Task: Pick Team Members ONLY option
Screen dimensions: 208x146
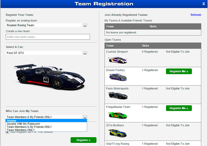Action: pyautogui.click(x=46, y=130)
